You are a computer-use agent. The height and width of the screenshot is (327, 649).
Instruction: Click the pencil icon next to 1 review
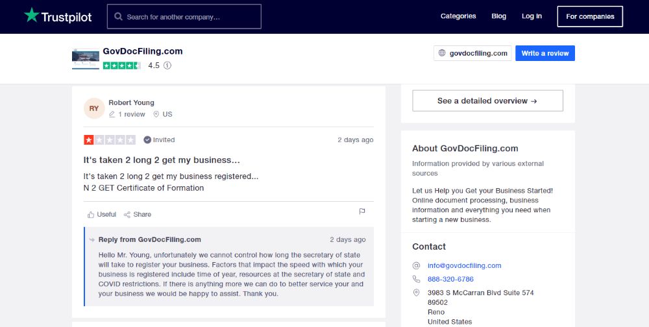(x=112, y=114)
